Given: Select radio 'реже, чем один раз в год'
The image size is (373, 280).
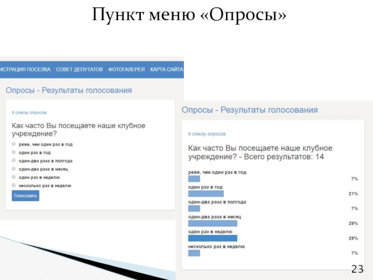Looking at the screenshot, I should click(14, 144).
